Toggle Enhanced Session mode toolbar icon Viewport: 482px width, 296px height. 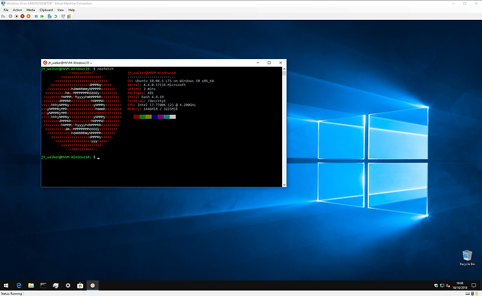point(63,16)
